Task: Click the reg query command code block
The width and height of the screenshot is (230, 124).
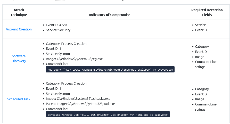Action: (110, 69)
